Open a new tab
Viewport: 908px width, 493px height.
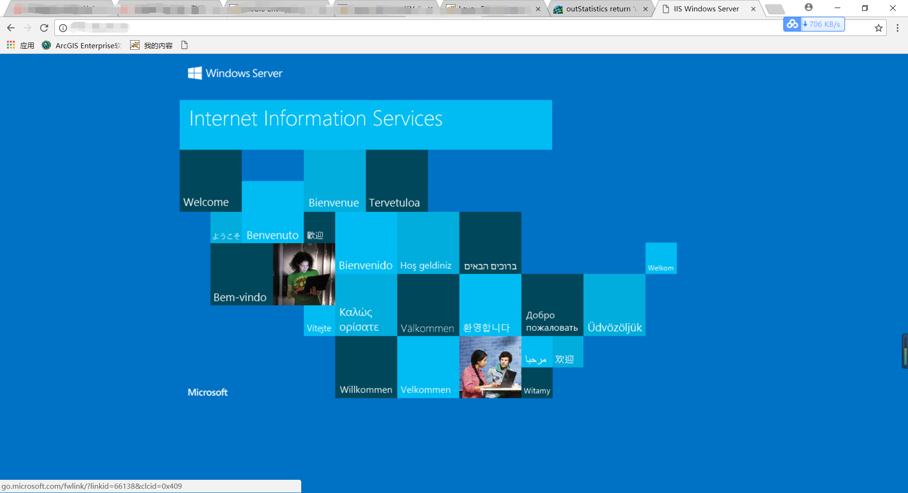775,9
